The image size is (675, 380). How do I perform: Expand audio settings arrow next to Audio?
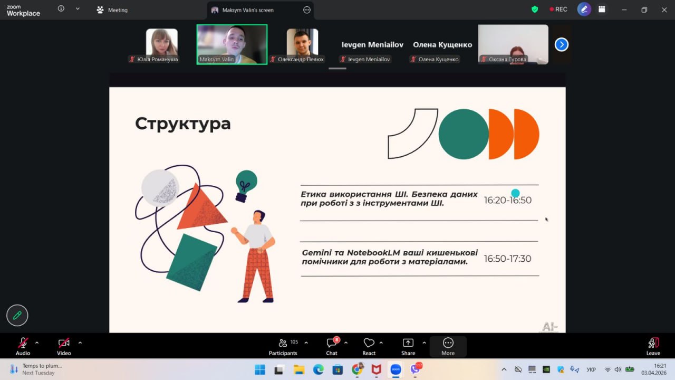(37, 343)
